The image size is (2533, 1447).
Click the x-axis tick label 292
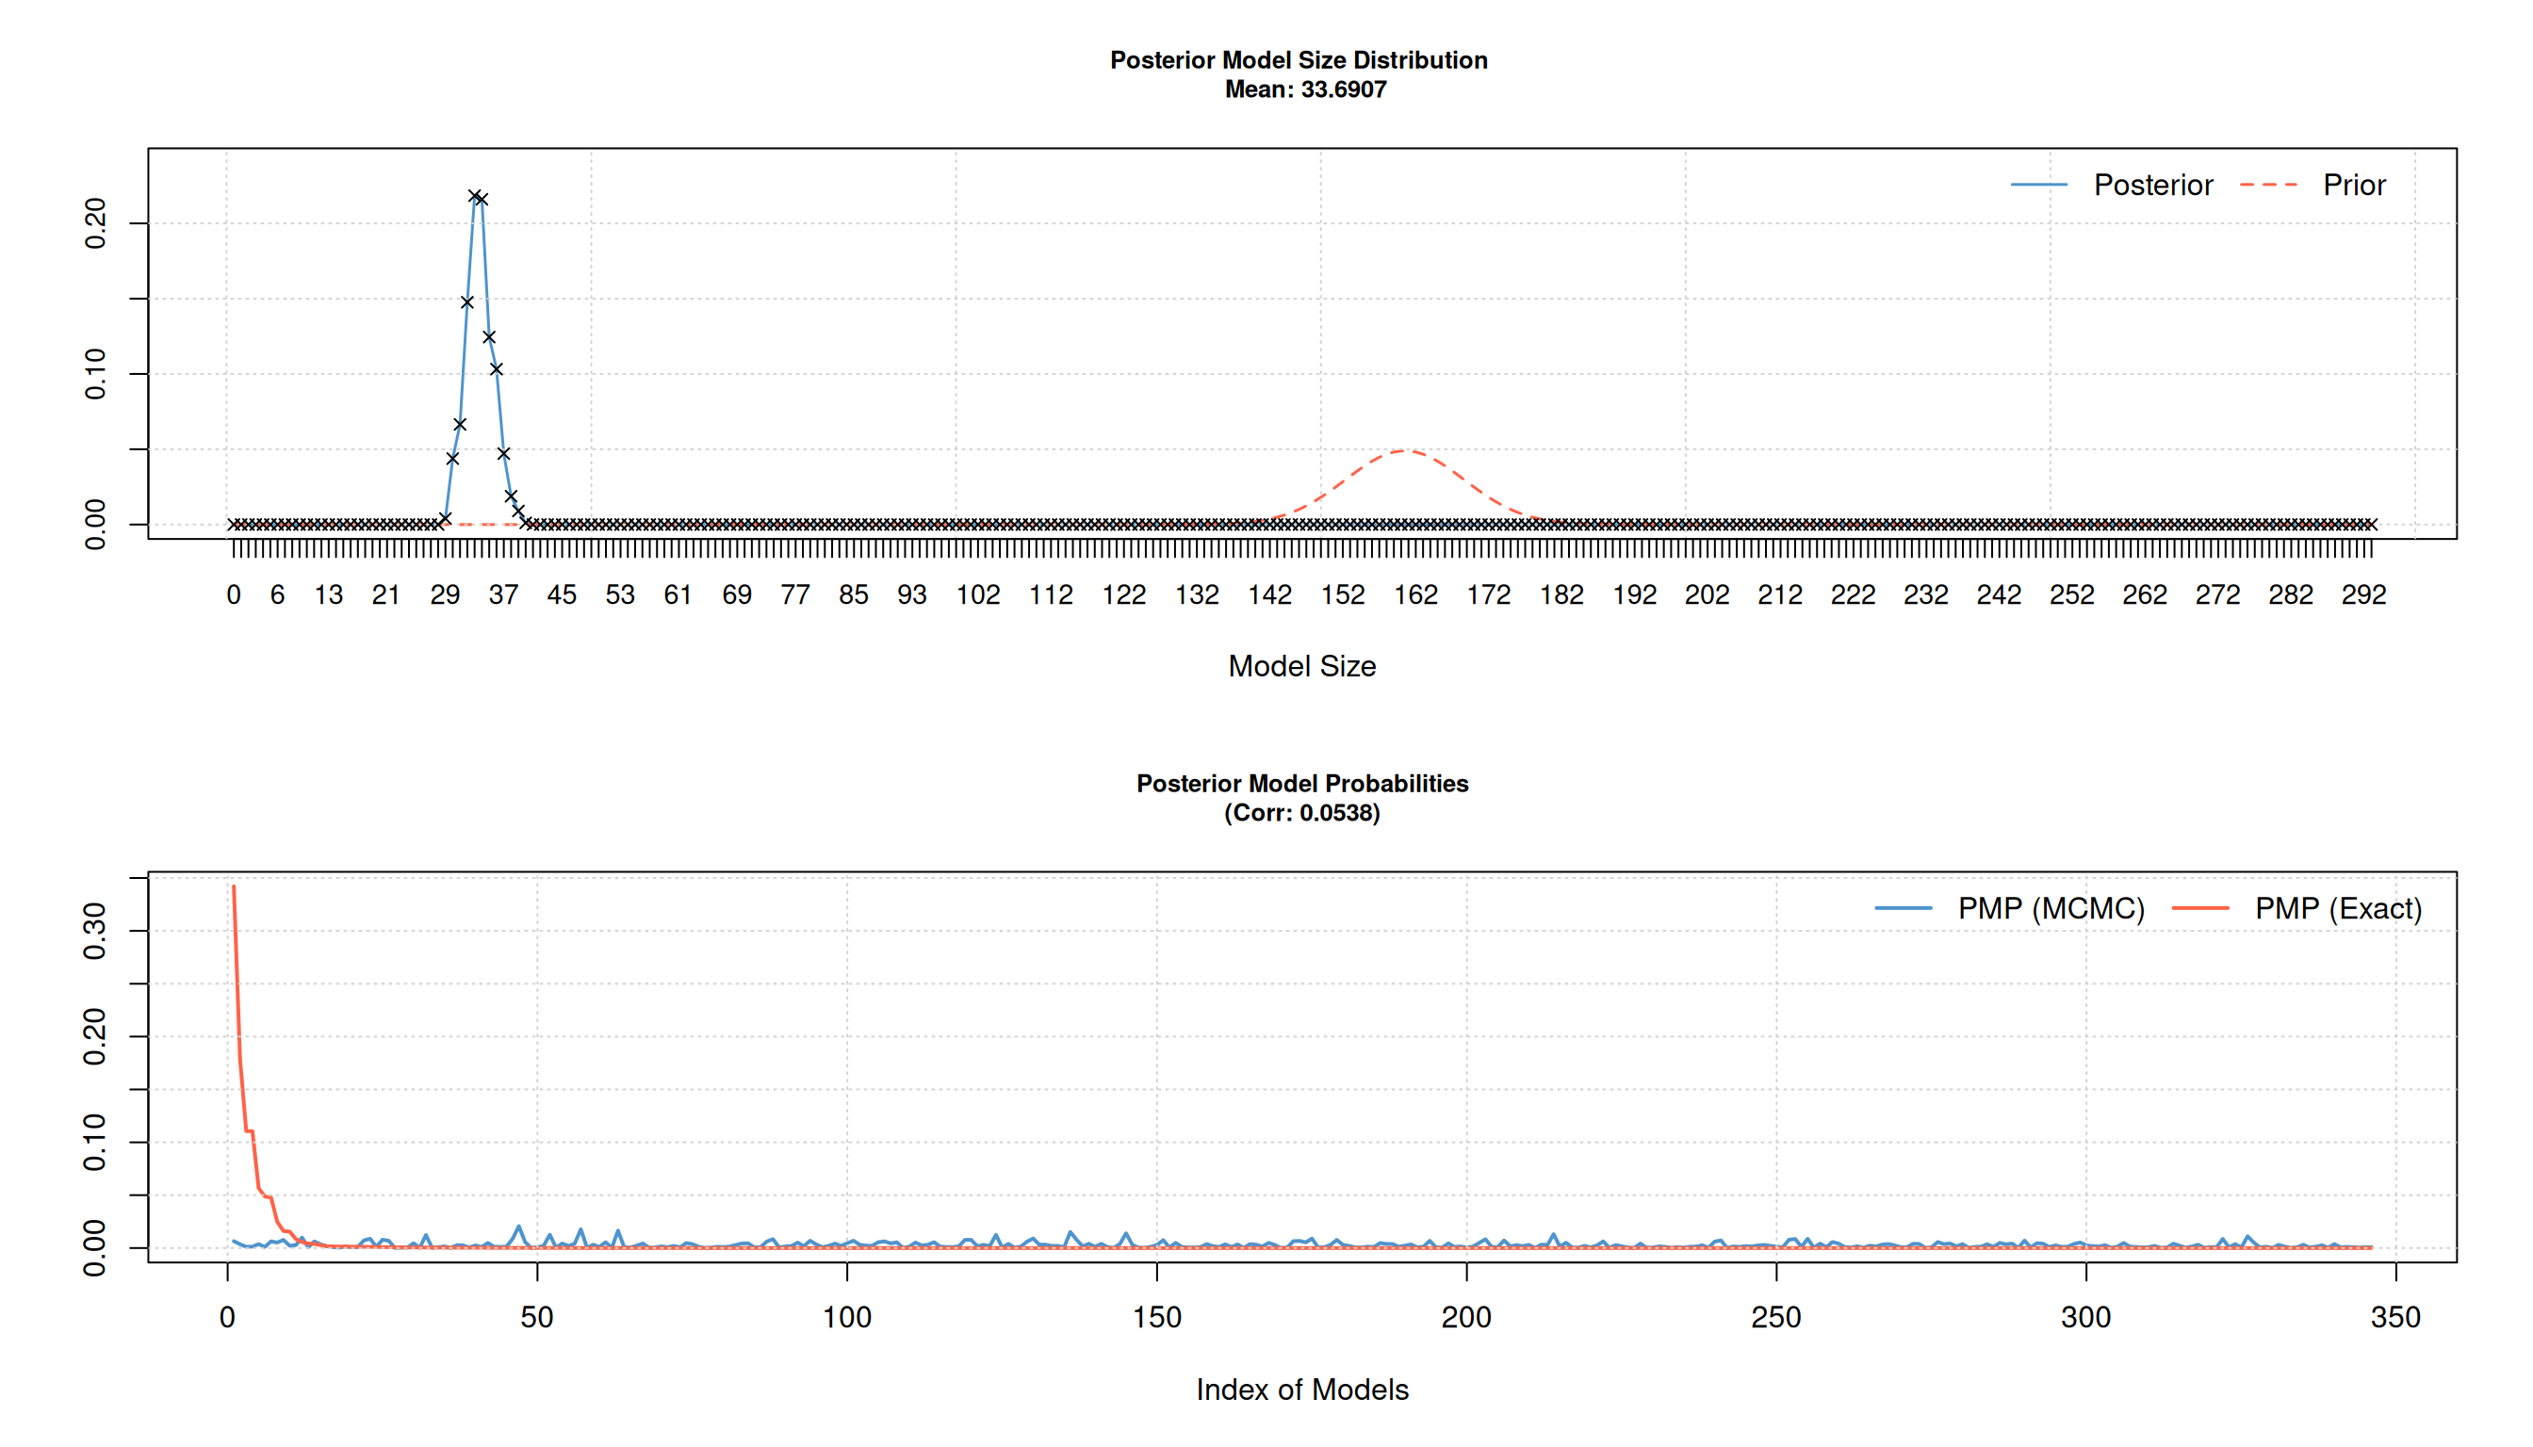pyautogui.click(x=2363, y=594)
